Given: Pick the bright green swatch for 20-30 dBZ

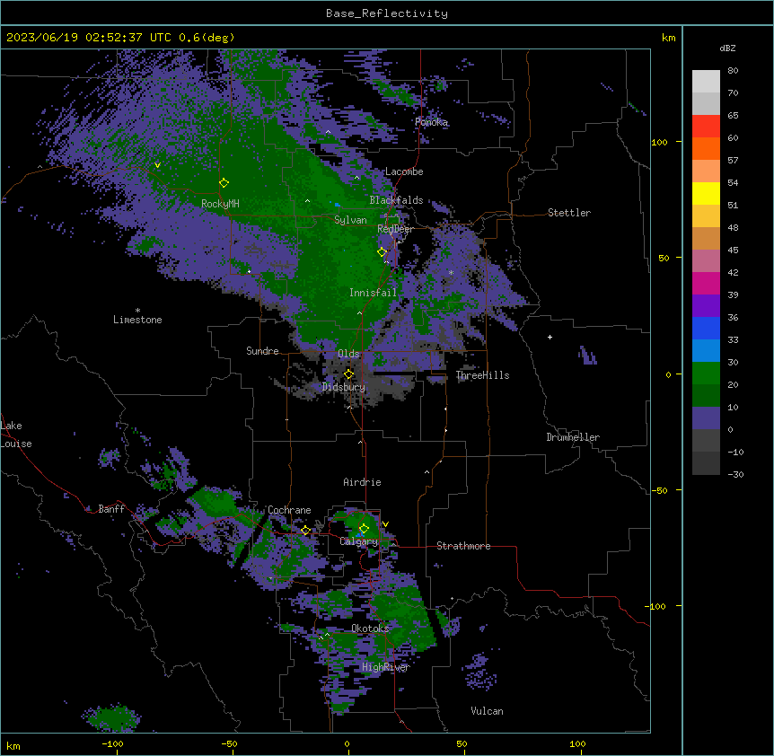Looking at the screenshot, I should 706,374.
